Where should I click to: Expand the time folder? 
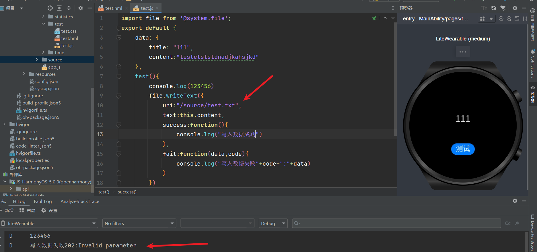(x=43, y=53)
